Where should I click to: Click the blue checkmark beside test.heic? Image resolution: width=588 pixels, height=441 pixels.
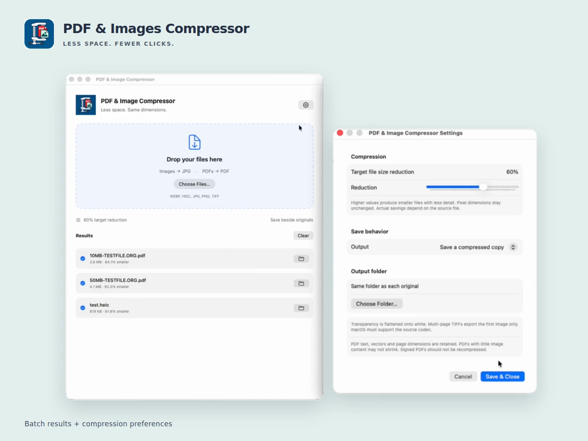[83, 308]
